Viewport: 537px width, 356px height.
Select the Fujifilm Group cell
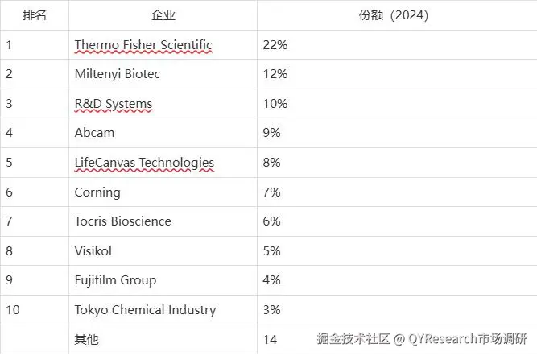click(x=115, y=280)
